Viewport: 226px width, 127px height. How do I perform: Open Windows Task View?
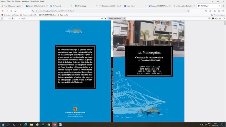20,125
